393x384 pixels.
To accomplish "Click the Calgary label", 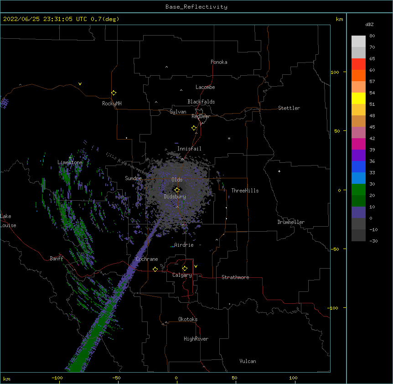I will 182,275.
